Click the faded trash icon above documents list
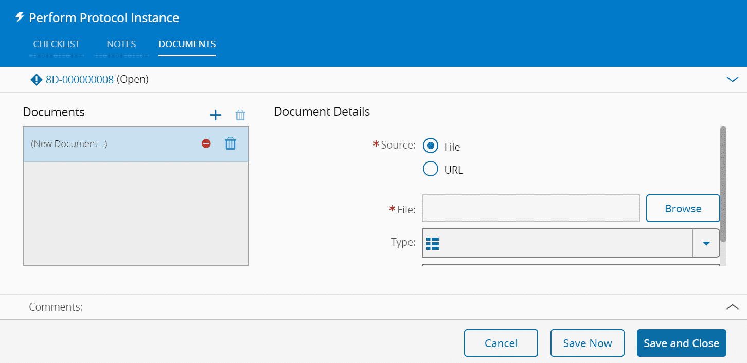 click(240, 115)
